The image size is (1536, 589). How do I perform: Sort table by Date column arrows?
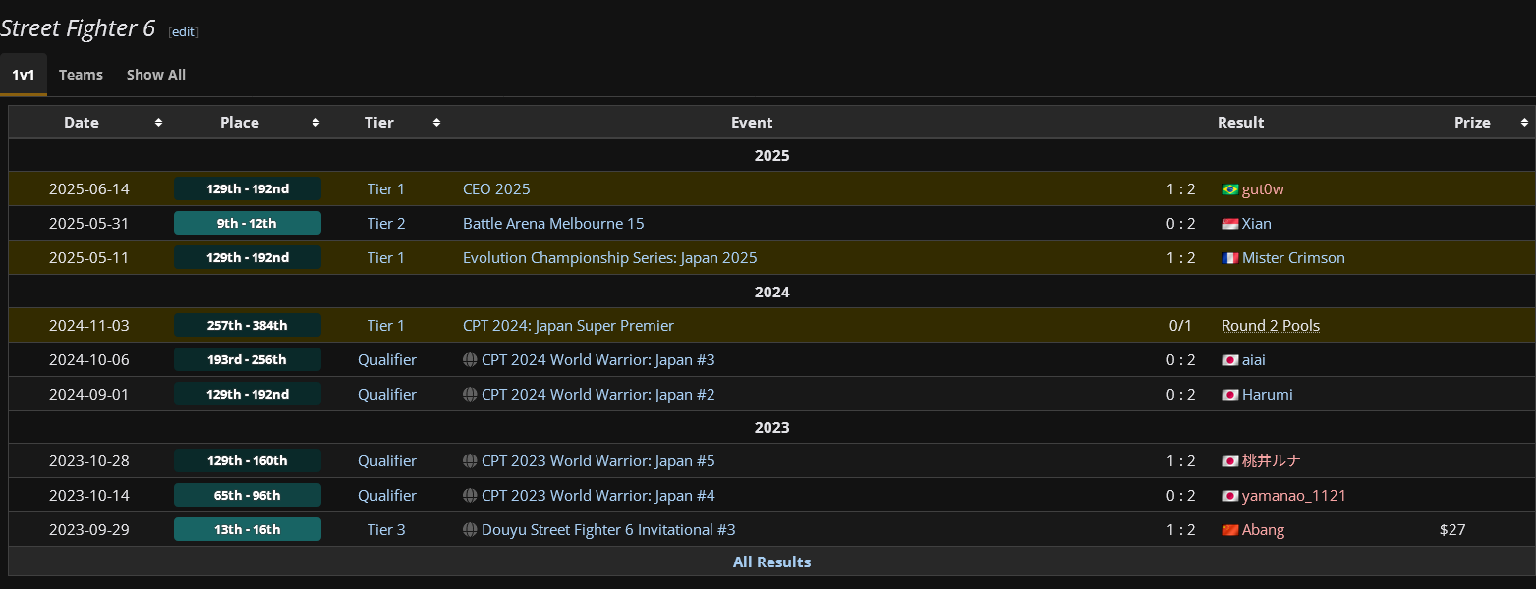[158, 123]
